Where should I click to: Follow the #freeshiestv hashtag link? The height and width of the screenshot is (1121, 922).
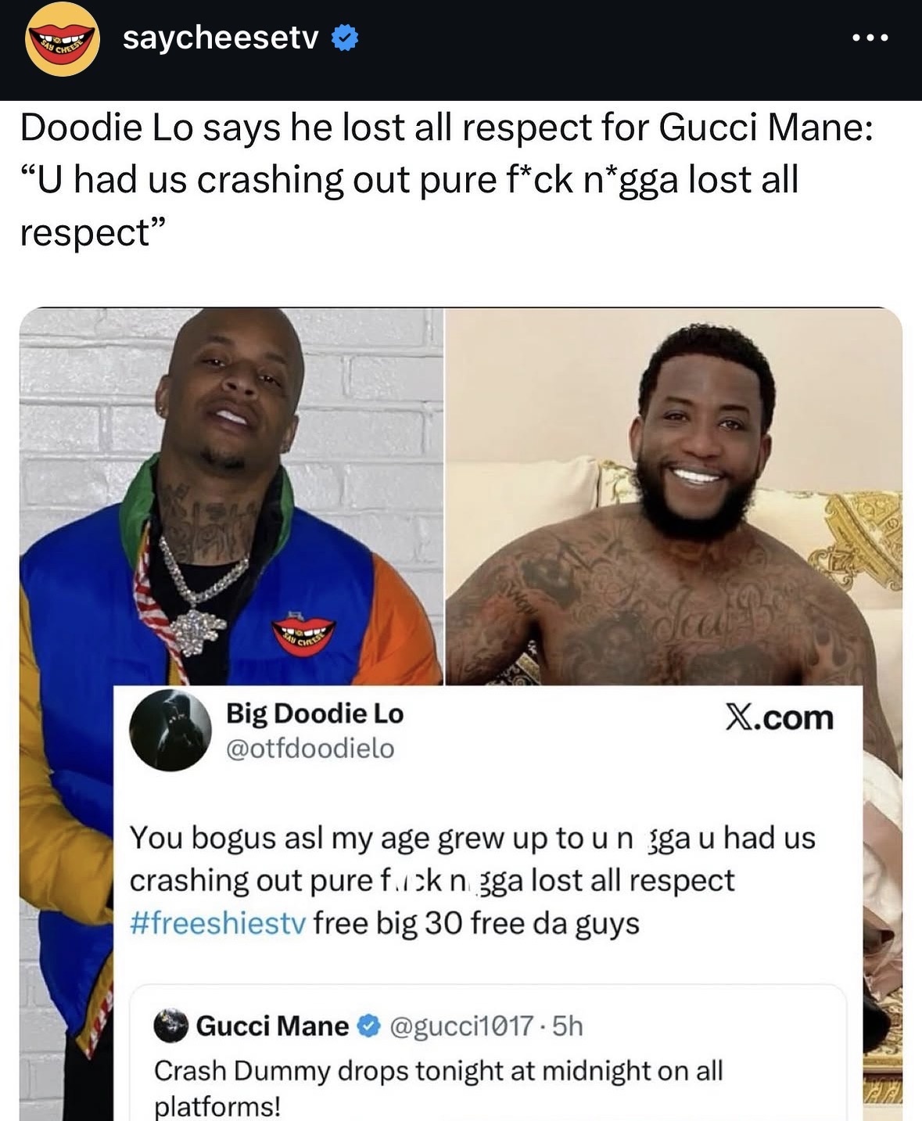point(218,923)
